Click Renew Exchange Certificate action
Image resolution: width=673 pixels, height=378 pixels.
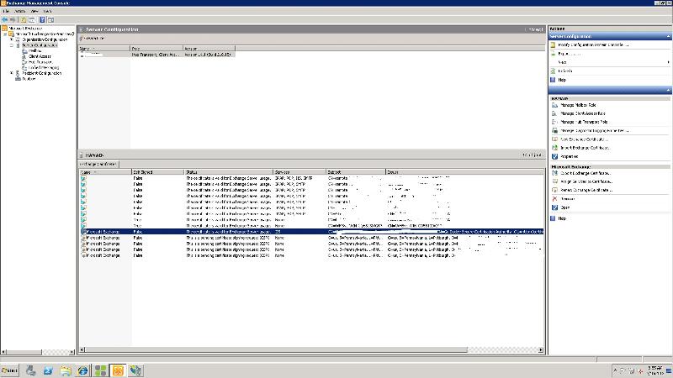click(x=586, y=190)
